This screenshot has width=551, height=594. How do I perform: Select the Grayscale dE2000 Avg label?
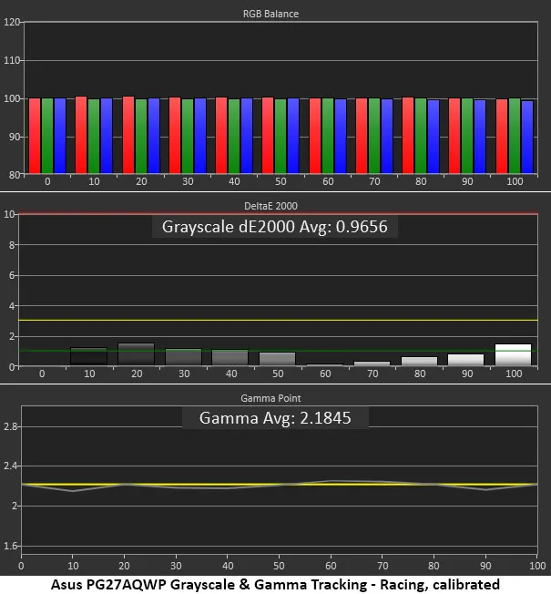pos(274,227)
